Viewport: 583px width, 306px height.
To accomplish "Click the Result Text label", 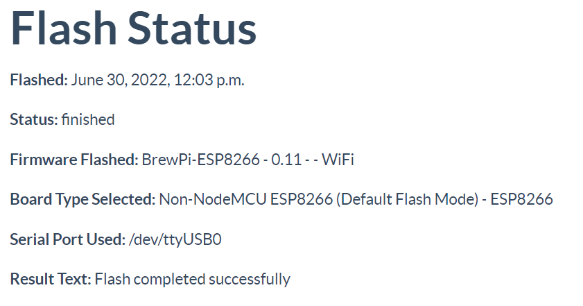I will (51, 279).
